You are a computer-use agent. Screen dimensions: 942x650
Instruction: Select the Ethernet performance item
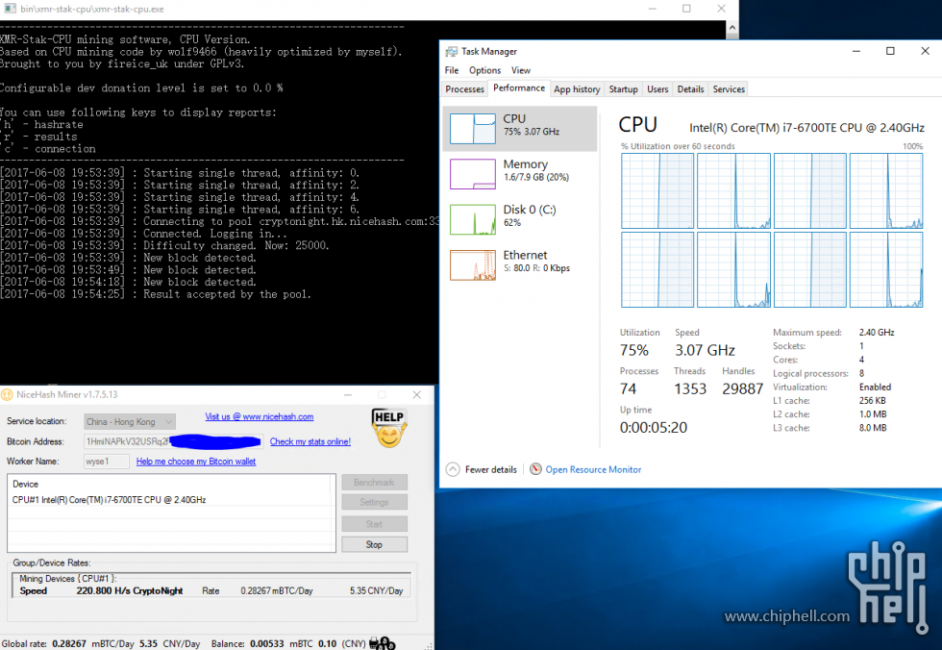pos(520,265)
